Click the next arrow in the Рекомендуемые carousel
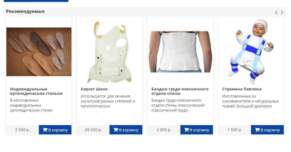Image resolution: width=291 pixels, height=152 pixels. click(x=282, y=12)
